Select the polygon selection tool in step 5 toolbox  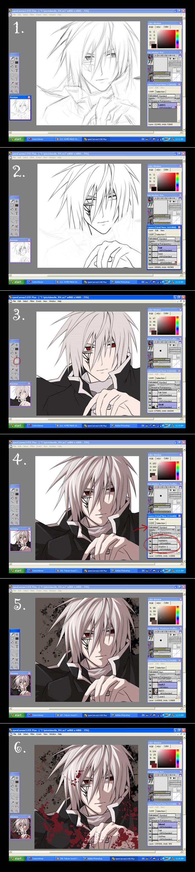click(17, 651)
